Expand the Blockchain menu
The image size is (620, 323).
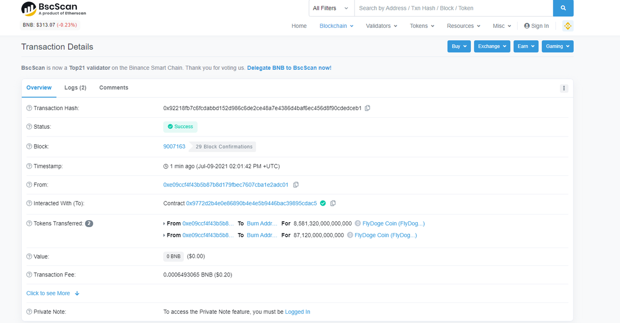(x=336, y=26)
